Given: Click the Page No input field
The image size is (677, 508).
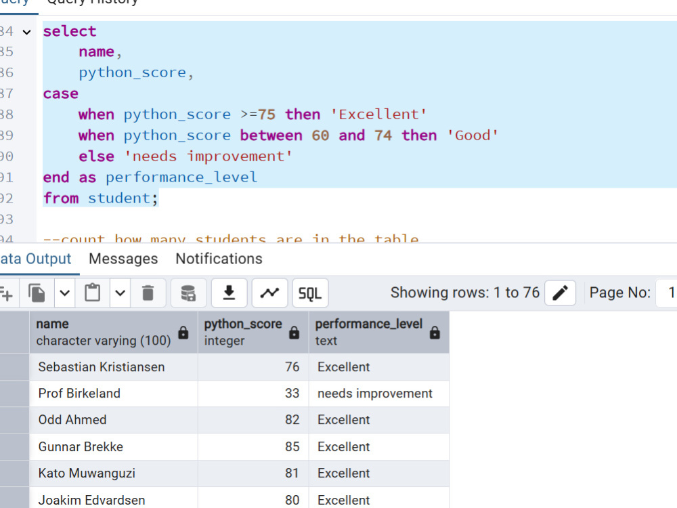Looking at the screenshot, I should click(667, 293).
